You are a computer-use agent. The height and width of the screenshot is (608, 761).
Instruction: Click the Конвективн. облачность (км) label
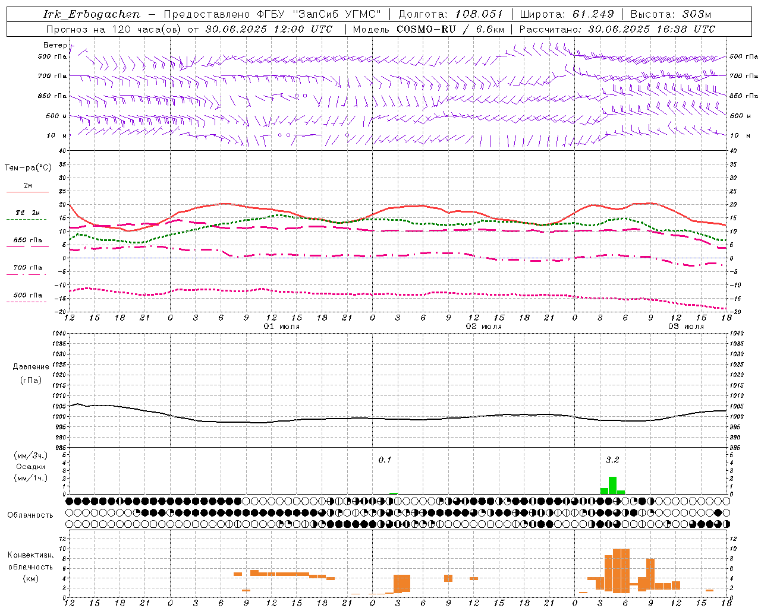pyautogui.click(x=30, y=566)
